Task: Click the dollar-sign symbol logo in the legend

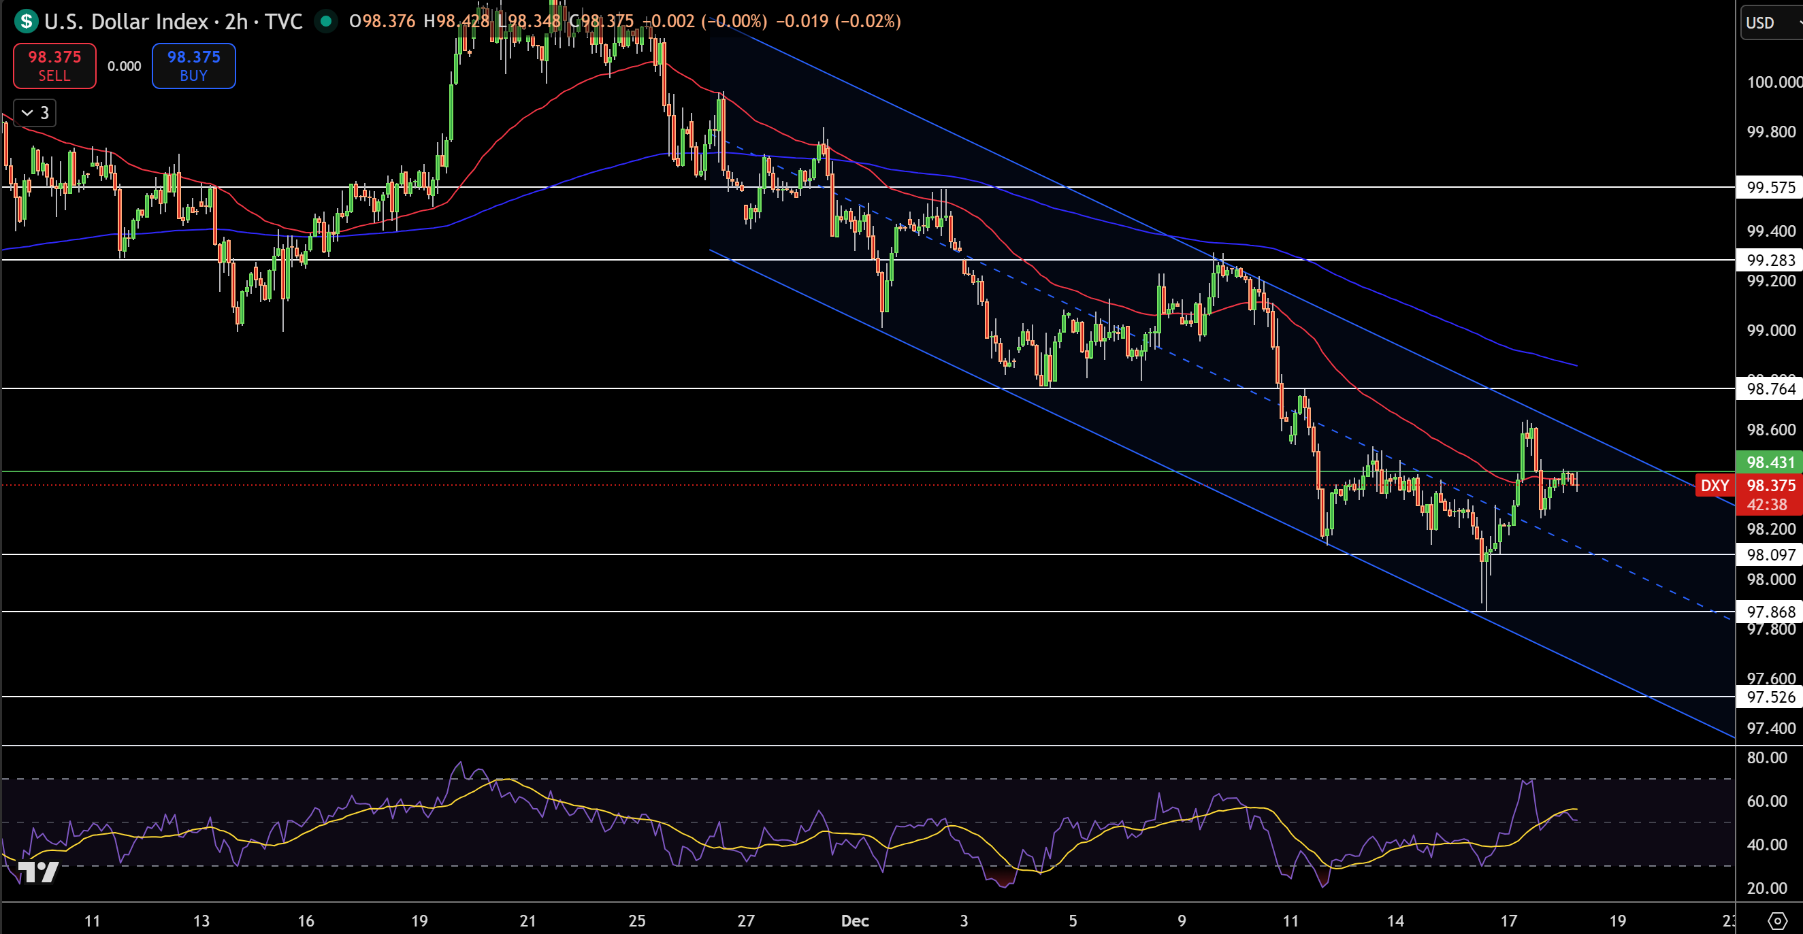Action: pyautogui.click(x=25, y=22)
